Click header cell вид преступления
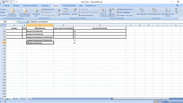Image resolution: width=183 pixels, height=103 pixels. (100, 28)
